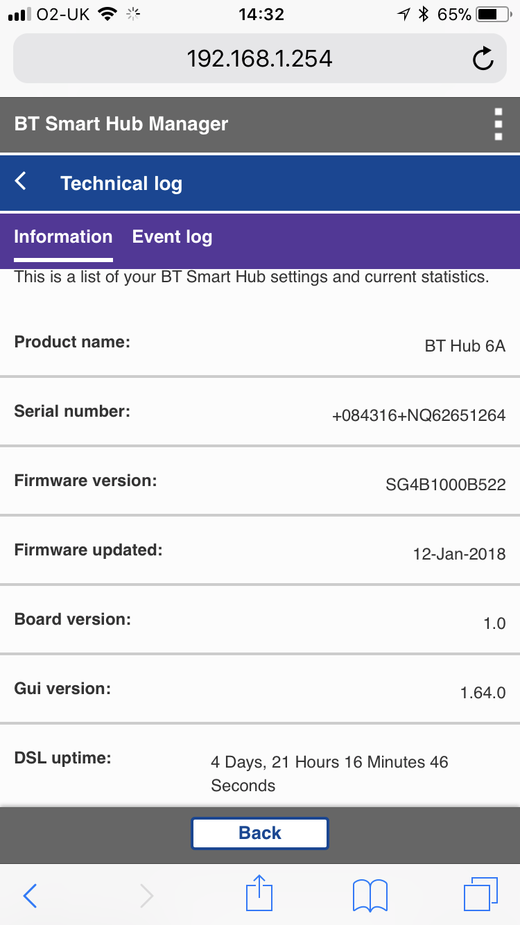Viewport: 520px width, 925px height.
Task: Tap the firmware version SG4B1000B522
Action: tap(445, 485)
